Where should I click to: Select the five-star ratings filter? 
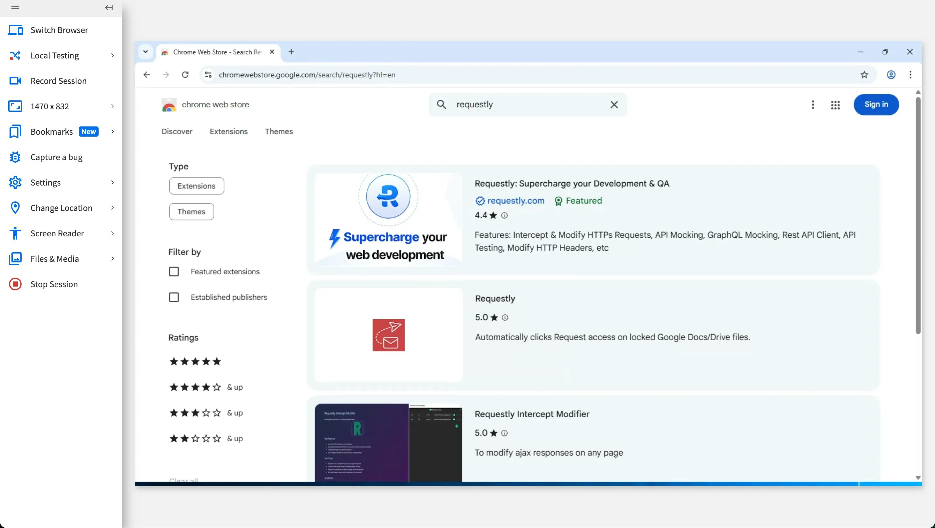coord(195,361)
